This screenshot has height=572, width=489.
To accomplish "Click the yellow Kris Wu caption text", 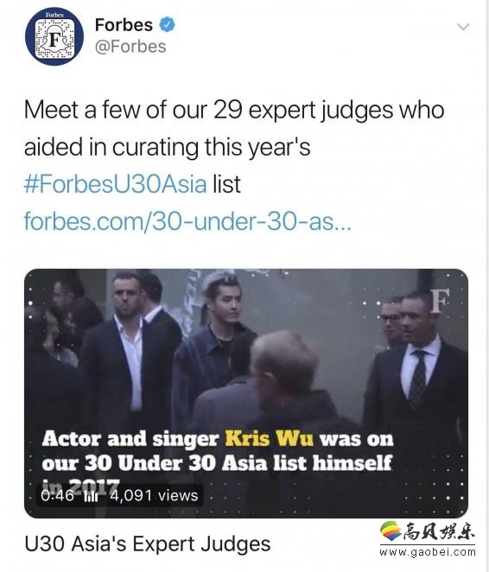I will (x=269, y=438).
